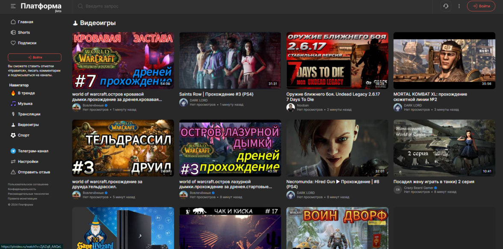The image size is (503, 249).
Task: Open Mortal Kombat XL video thumbnail
Action: (x=444, y=61)
